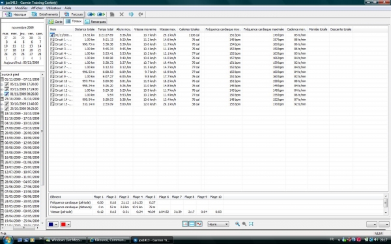The image size is (391, 244).
Task: Open the Afficher menu
Action: pyautogui.click(x=36, y=8)
